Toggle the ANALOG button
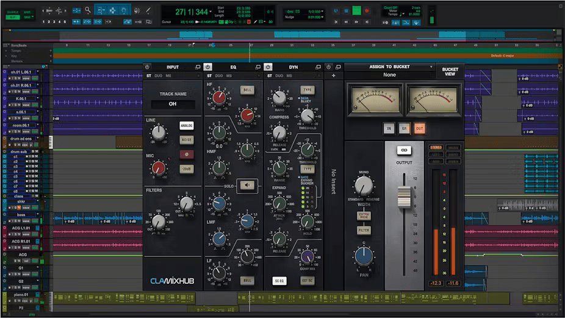The height and width of the screenshot is (318, 565). [x=186, y=126]
